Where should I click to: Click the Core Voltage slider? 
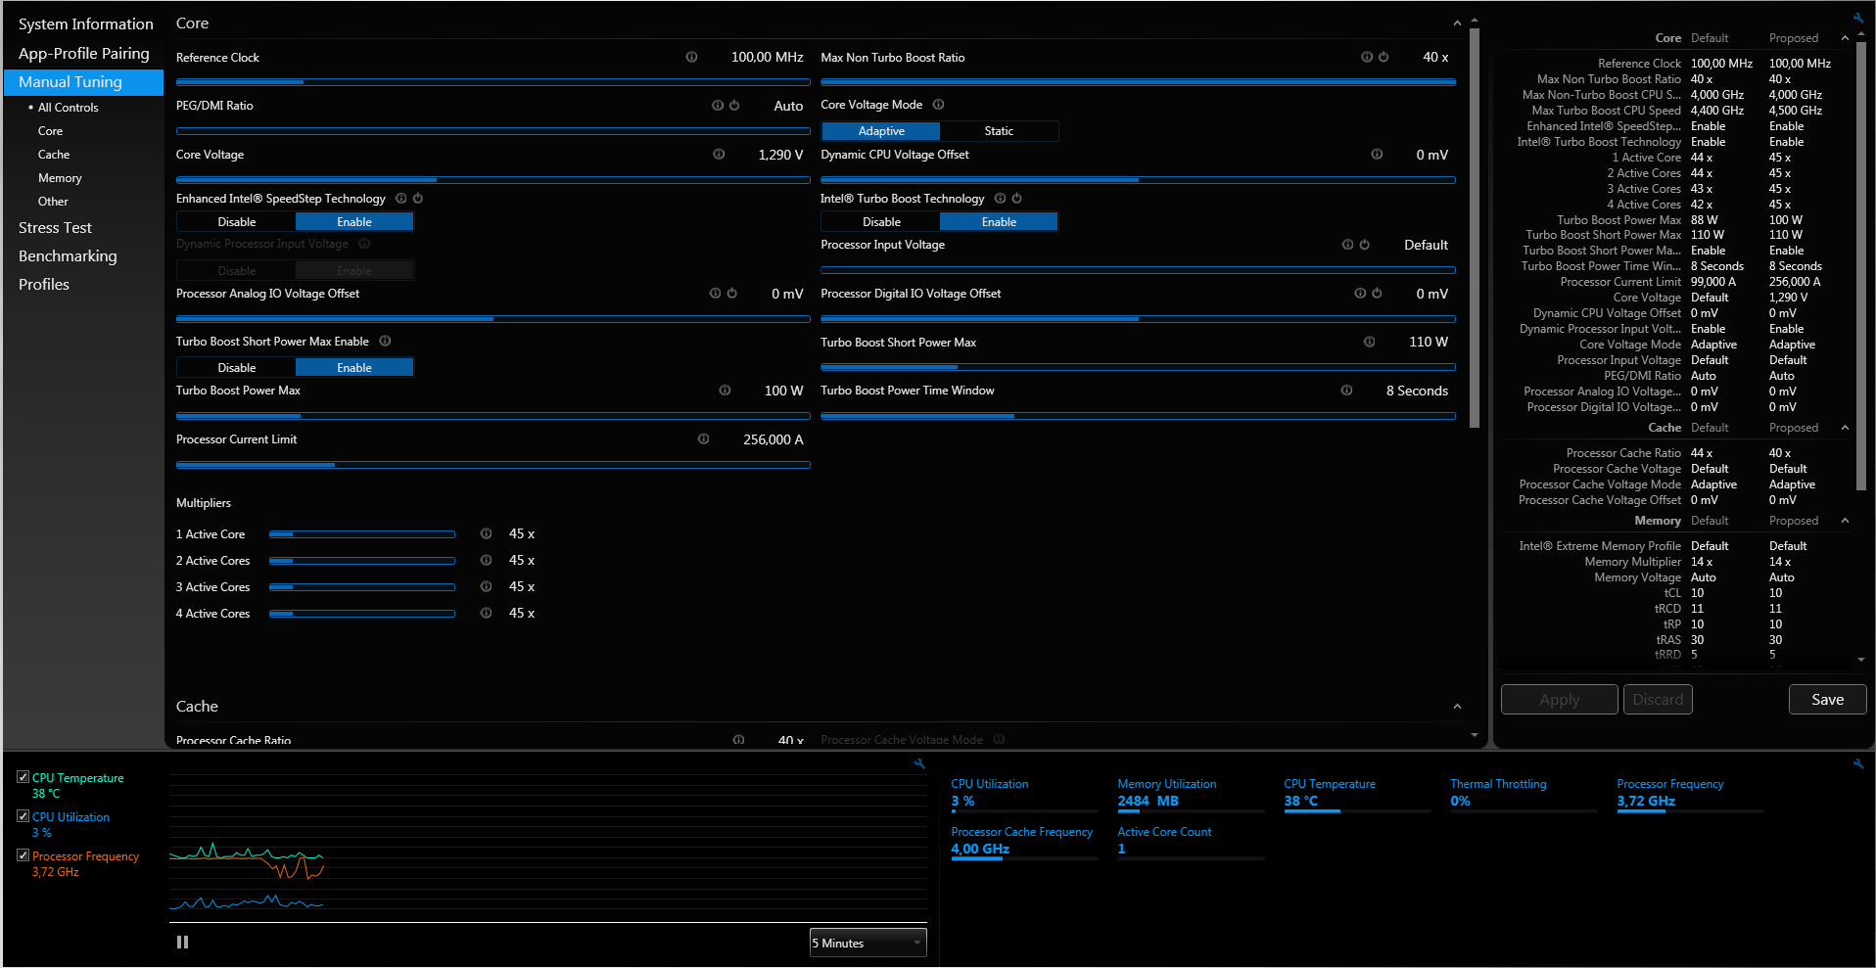pyautogui.click(x=492, y=180)
